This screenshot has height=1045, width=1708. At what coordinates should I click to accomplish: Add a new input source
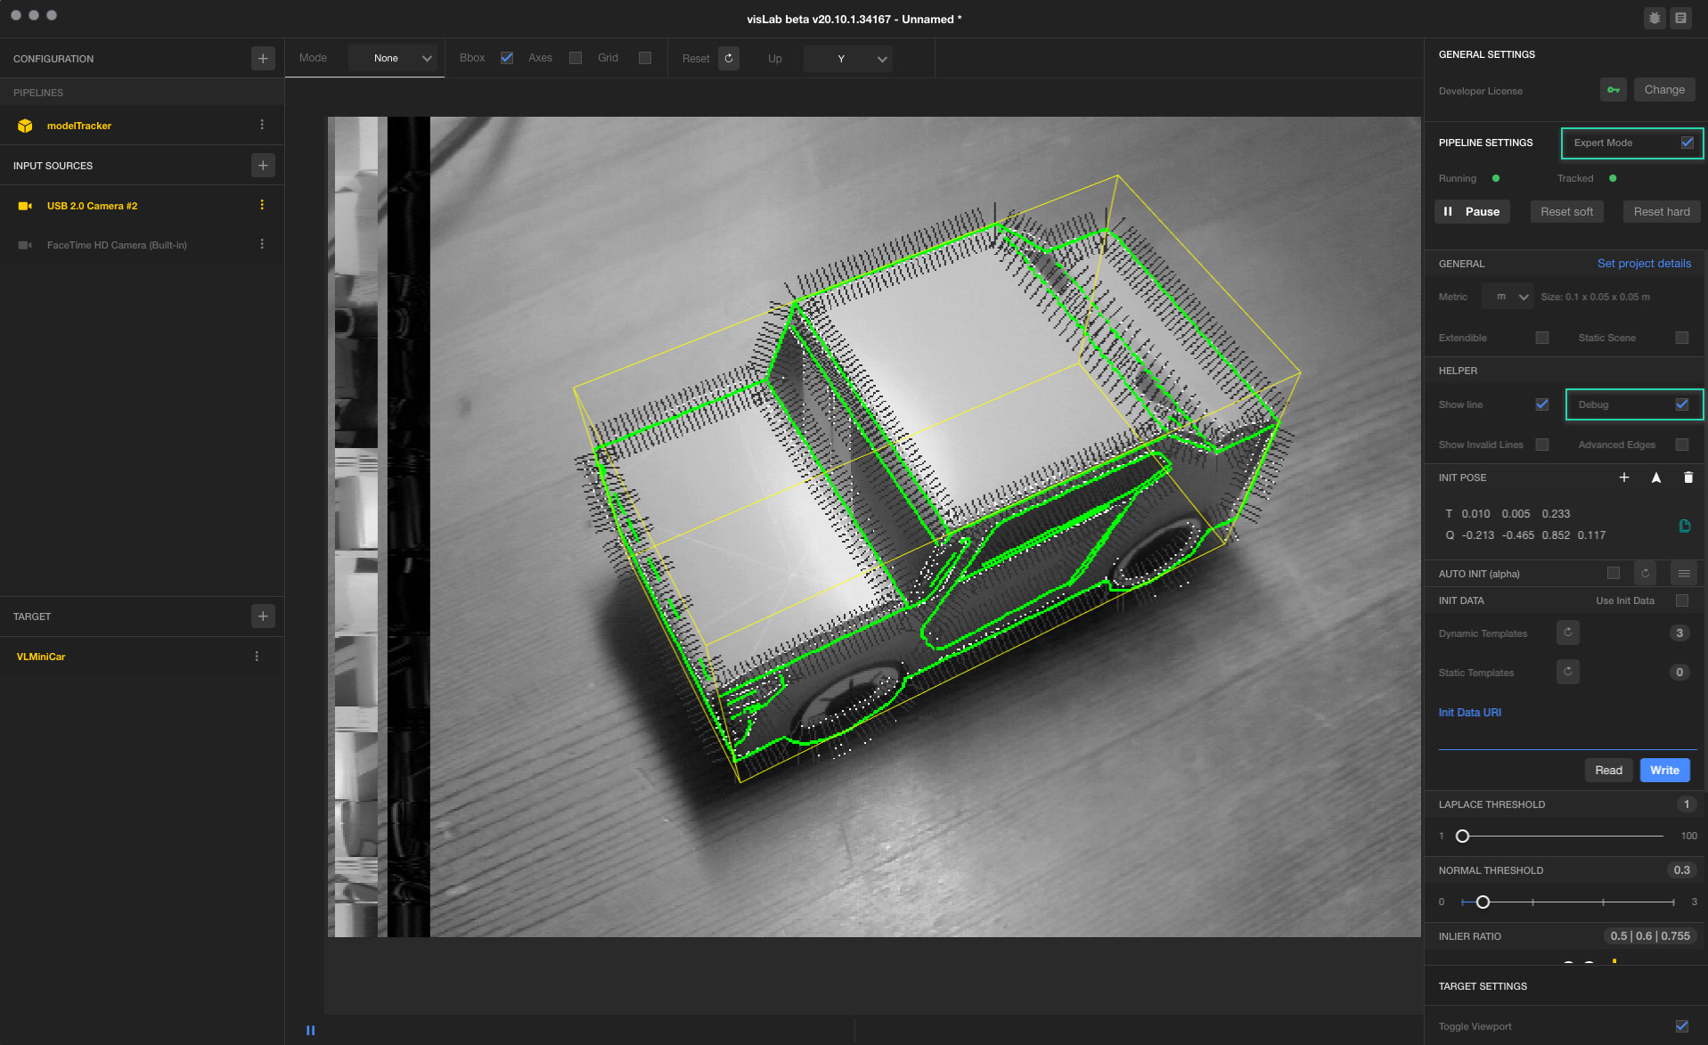click(x=263, y=166)
